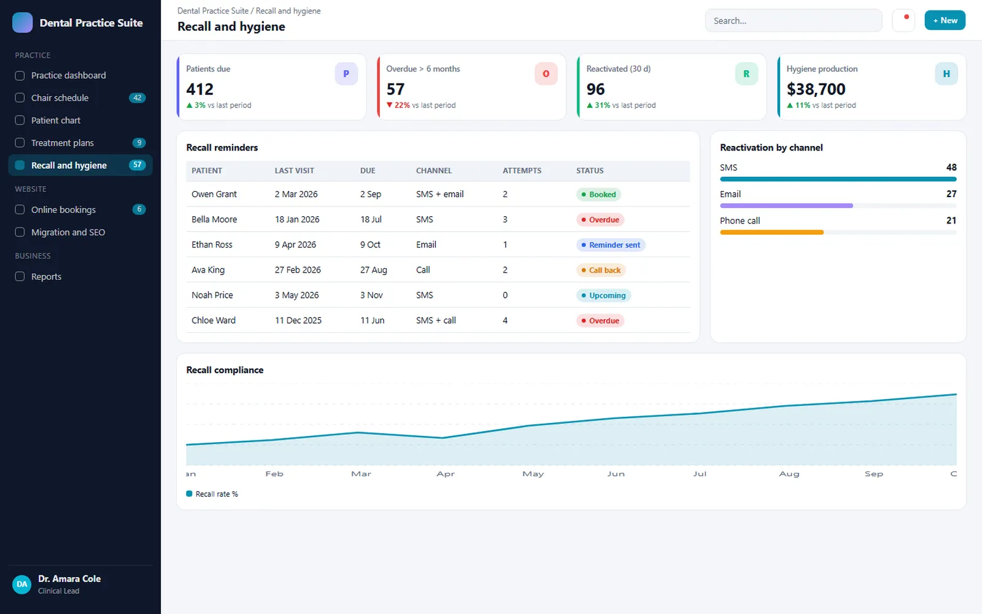982x614 pixels.
Task: Click patient name Chloe Ward
Action: pos(214,321)
